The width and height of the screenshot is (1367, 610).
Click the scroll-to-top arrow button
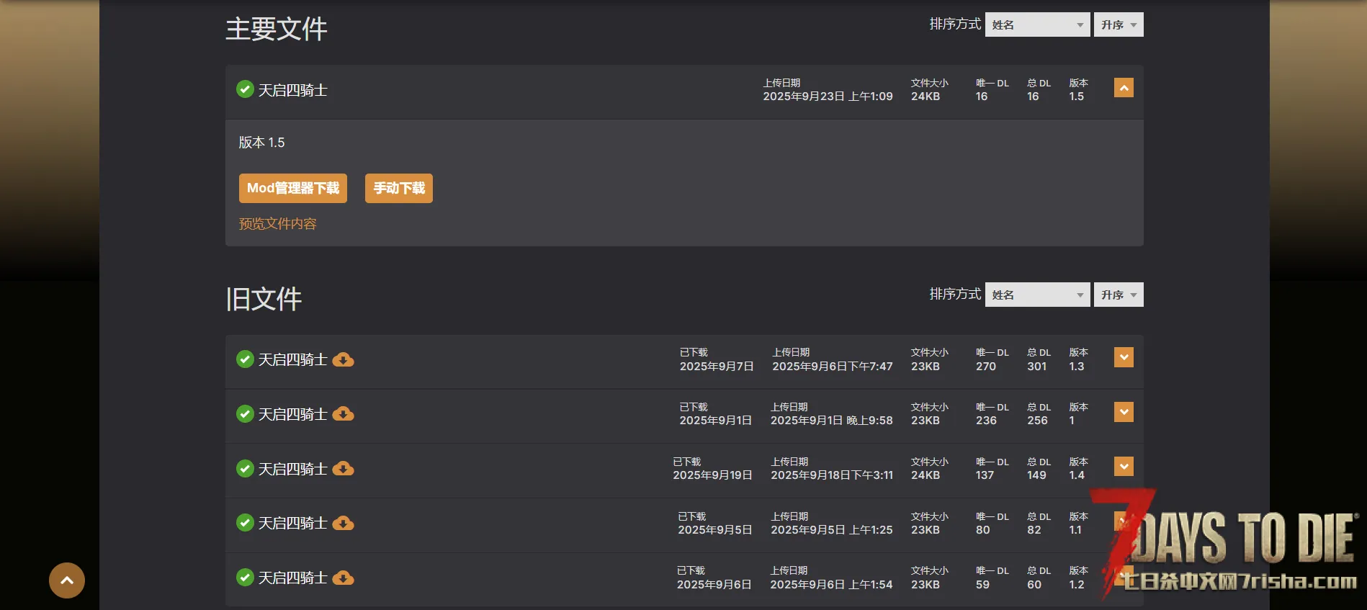(x=67, y=580)
